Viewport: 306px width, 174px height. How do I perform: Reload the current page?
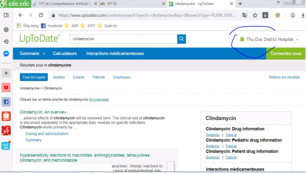click(41, 15)
